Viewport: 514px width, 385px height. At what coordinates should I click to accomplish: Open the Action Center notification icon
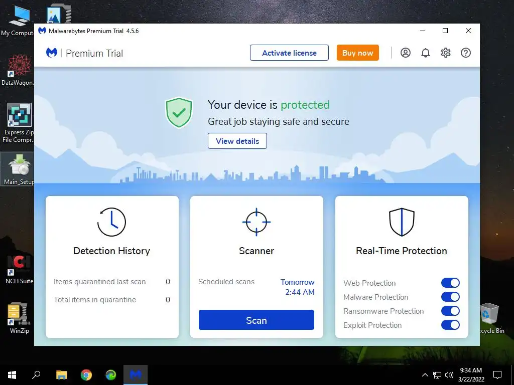coord(497,375)
